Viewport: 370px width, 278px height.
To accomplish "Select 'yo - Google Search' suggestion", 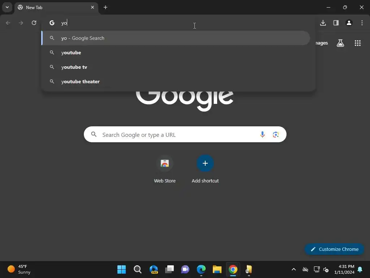I will [x=176, y=38].
